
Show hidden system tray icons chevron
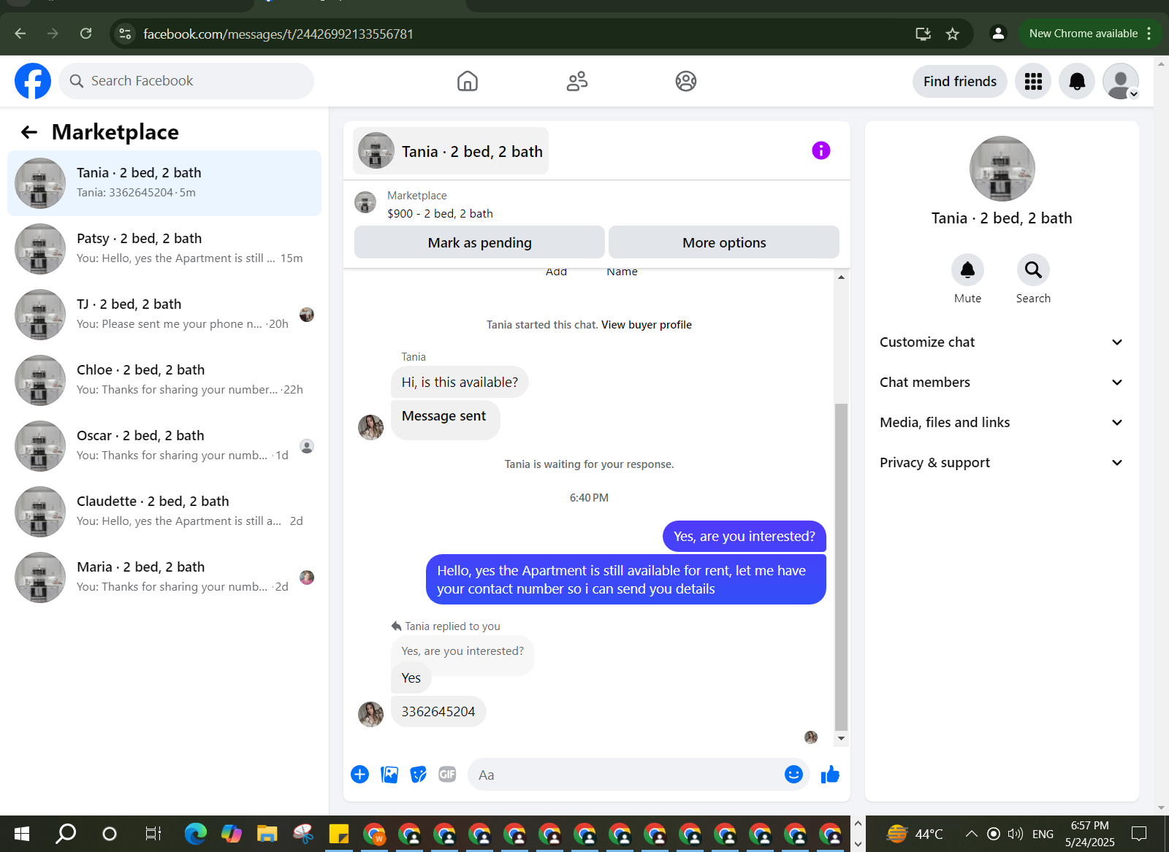click(971, 834)
